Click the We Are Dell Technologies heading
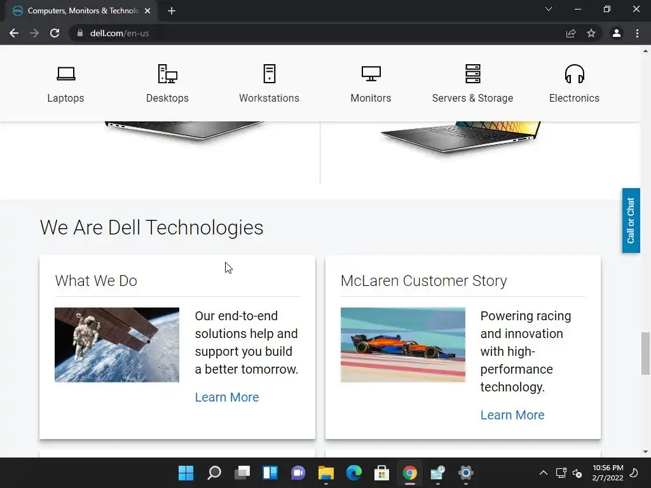Image resolution: width=651 pixels, height=488 pixels. click(x=151, y=227)
